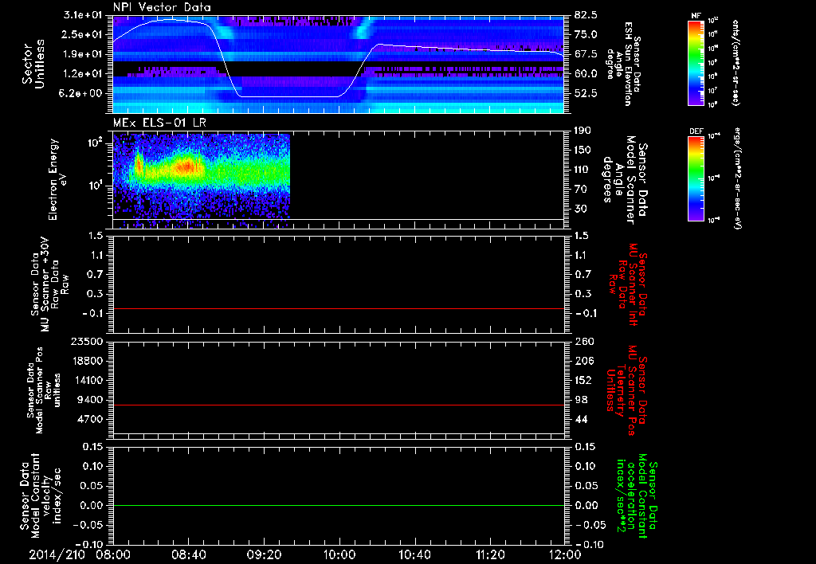Image resolution: width=816 pixels, height=564 pixels.
Task: Select the 'NPI Vector Data' panel title
Action: click(162, 7)
